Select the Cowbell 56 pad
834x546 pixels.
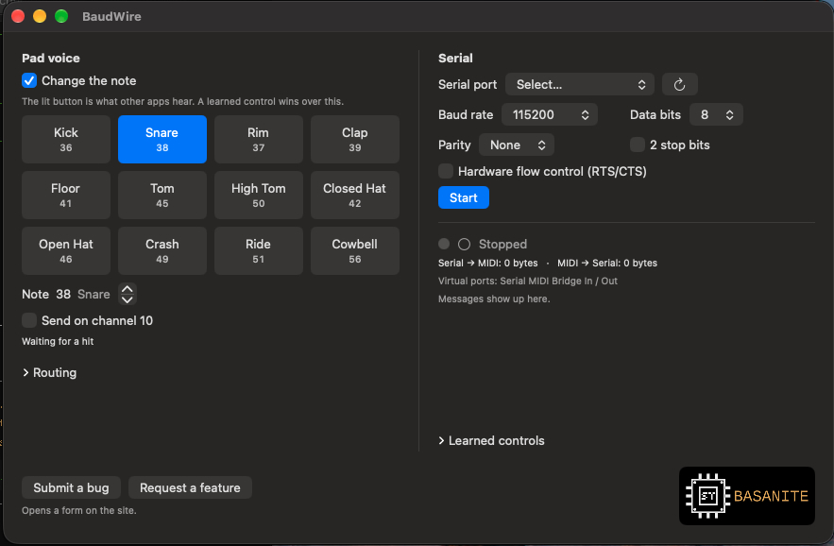[355, 251]
